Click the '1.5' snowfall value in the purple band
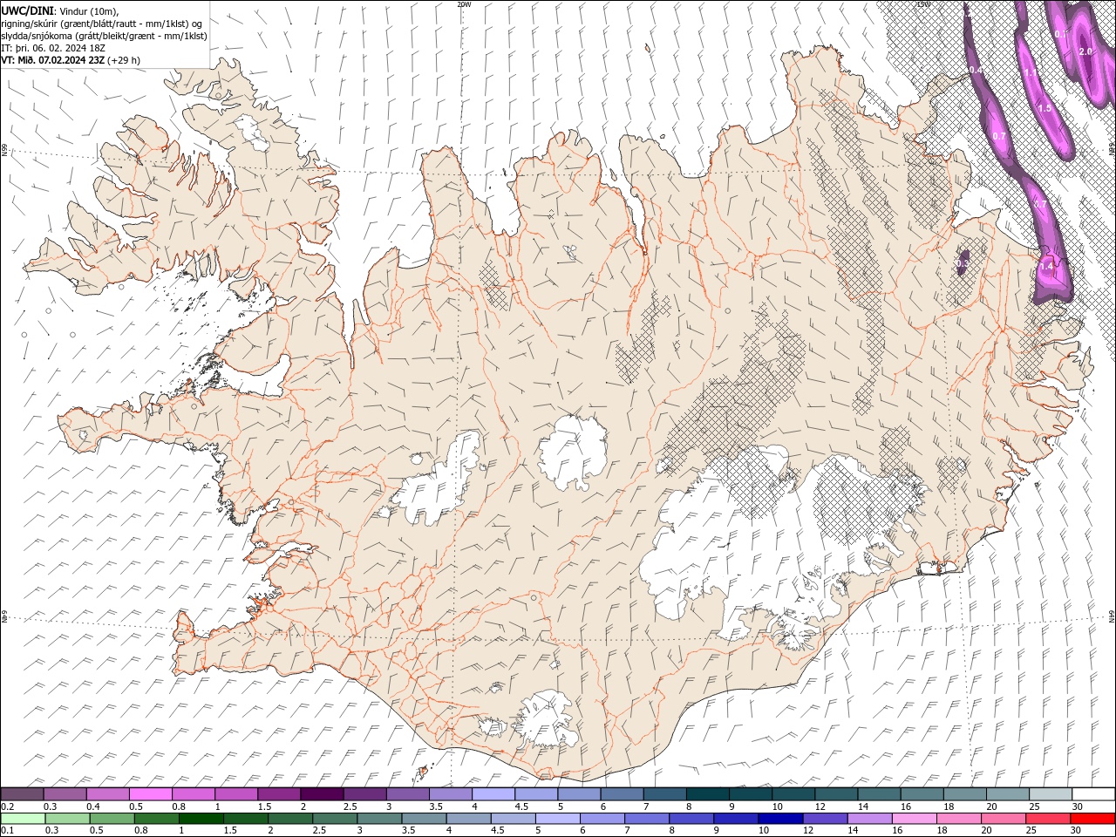Viewport: 1116px width, 837px height. 1045,108
